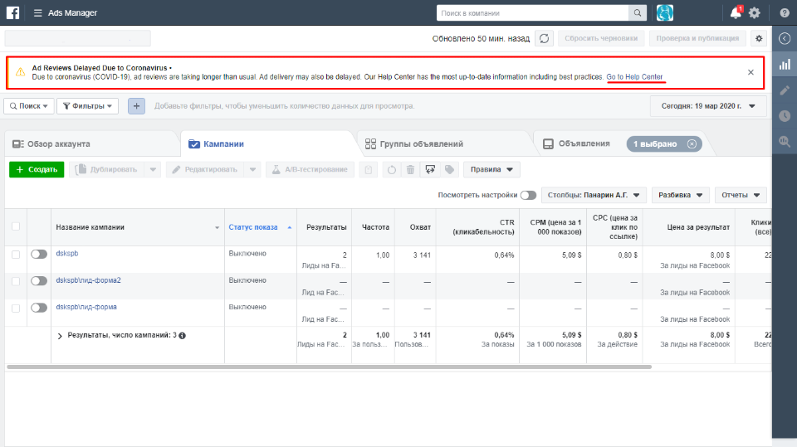Click the help question mark icon
Screen dimensions: 797x447
coord(785,12)
